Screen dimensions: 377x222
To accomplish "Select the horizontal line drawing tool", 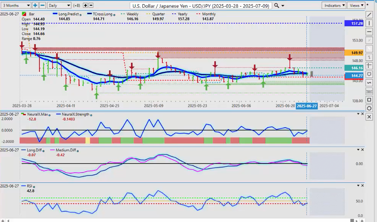I will click(x=369, y=32).
